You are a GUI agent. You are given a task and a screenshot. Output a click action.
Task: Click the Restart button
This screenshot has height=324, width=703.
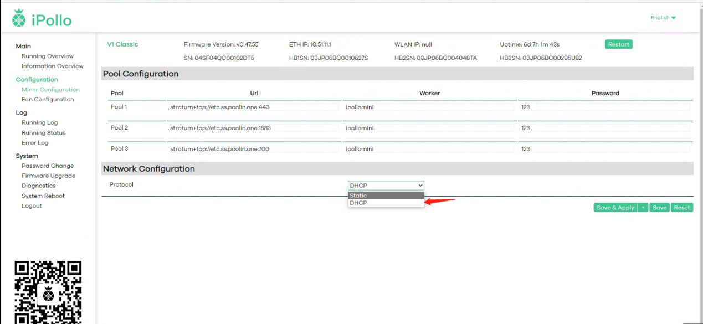point(618,44)
